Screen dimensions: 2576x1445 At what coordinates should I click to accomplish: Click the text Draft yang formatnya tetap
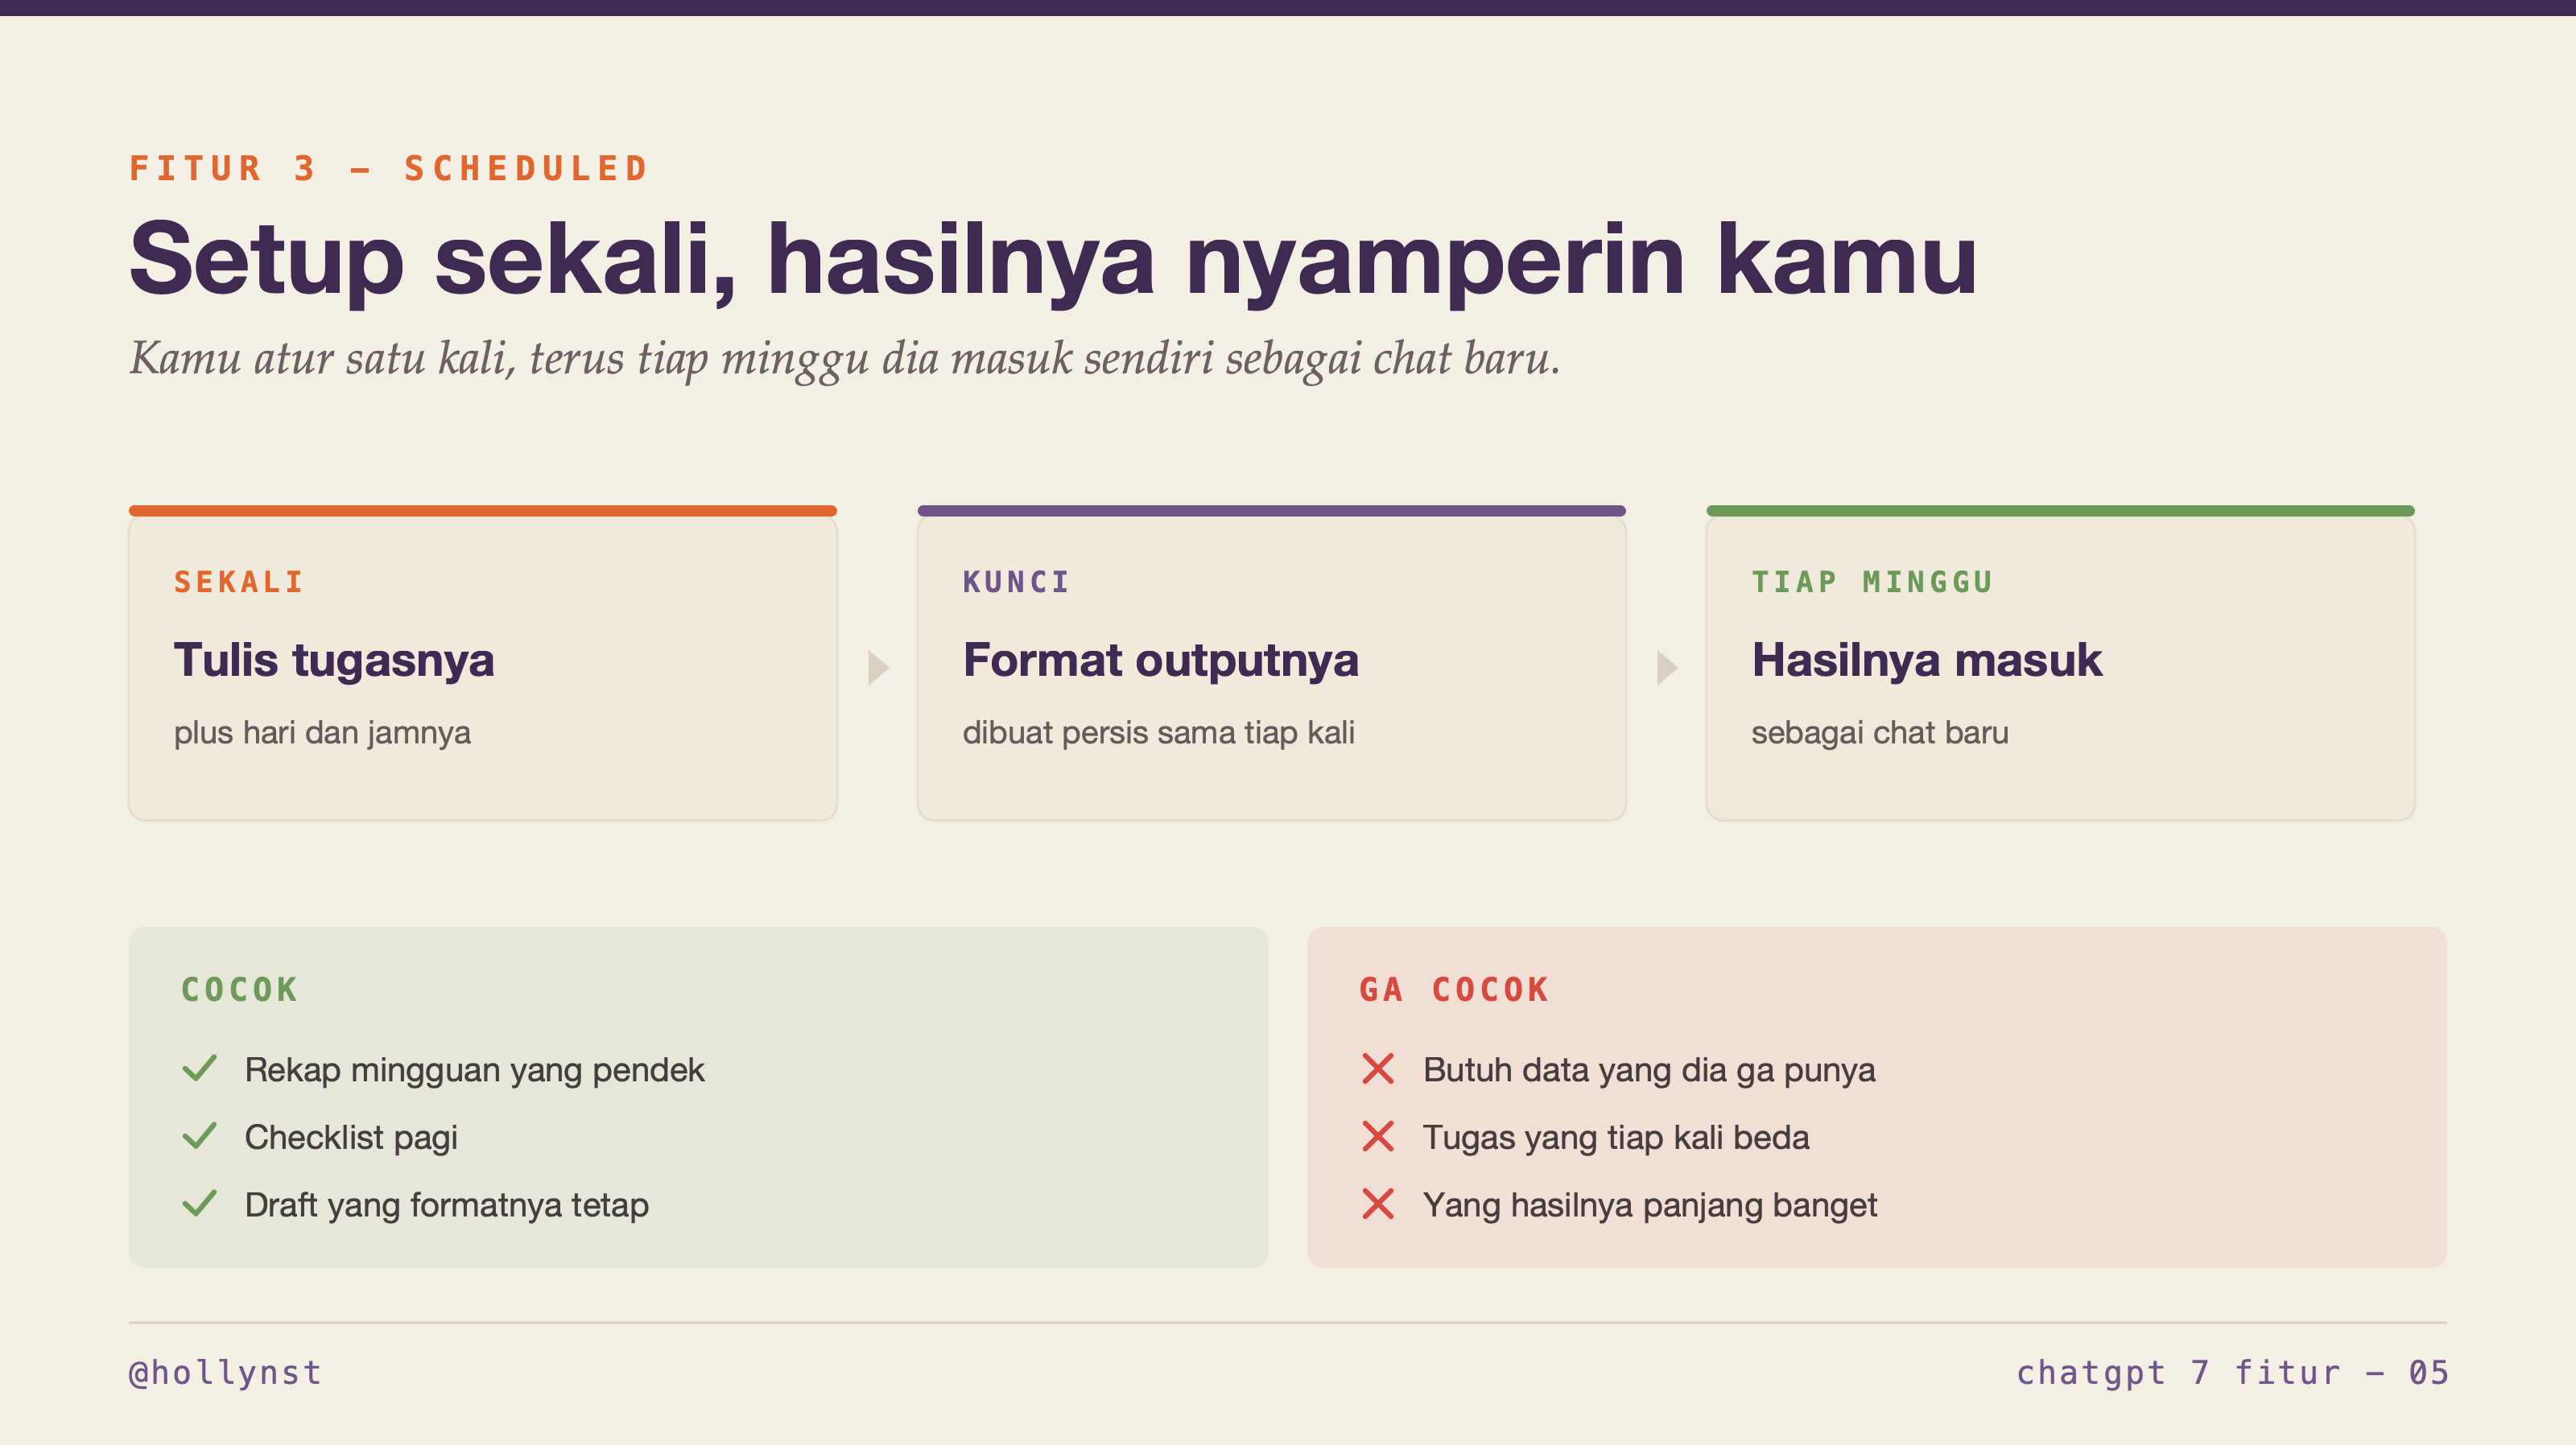[x=447, y=1205]
